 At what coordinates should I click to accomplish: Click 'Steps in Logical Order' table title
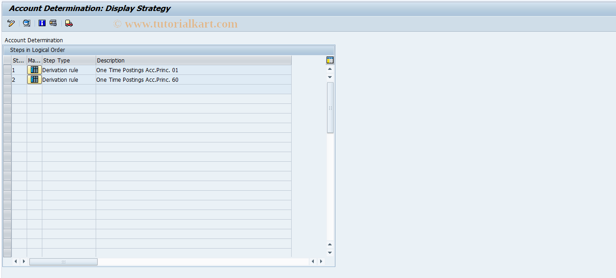37,50
